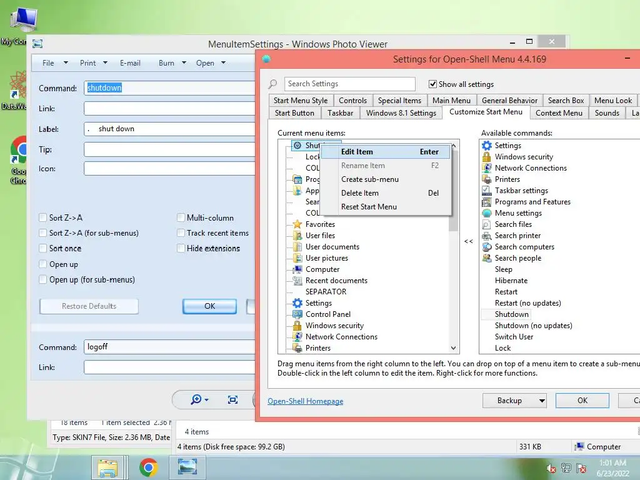Check the Open up option
Image resolution: width=640 pixels, height=480 pixels.
(x=42, y=264)
